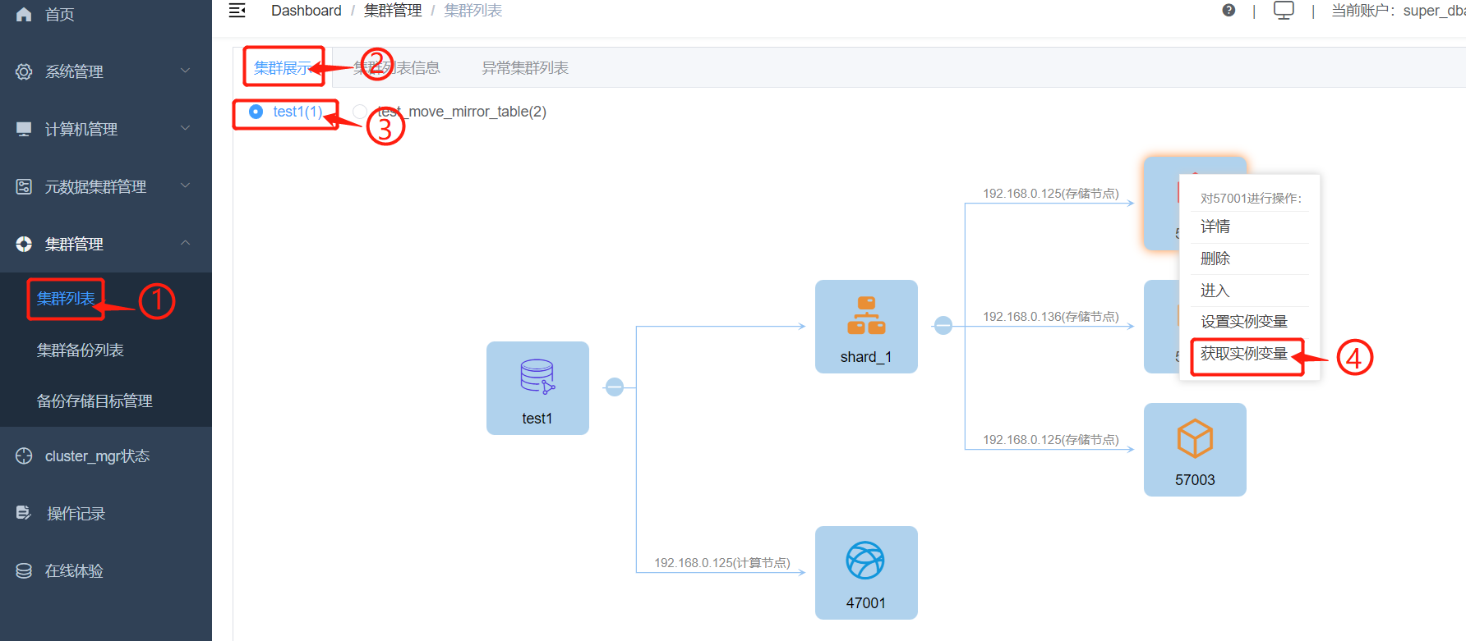The height and width of the screenshot is (641, 1466).
Task: Collapse the test1 node branch toggle
Action: [615, 387]
